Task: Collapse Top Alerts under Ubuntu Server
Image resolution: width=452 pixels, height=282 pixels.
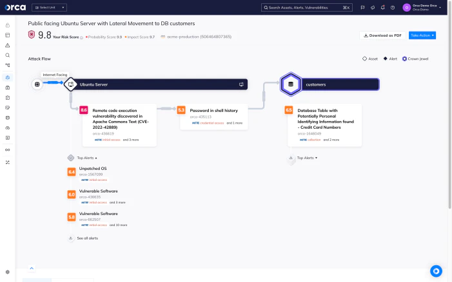Action: click(x=87, y=158)
